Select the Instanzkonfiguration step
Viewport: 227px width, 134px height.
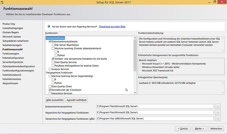(13, 58)
